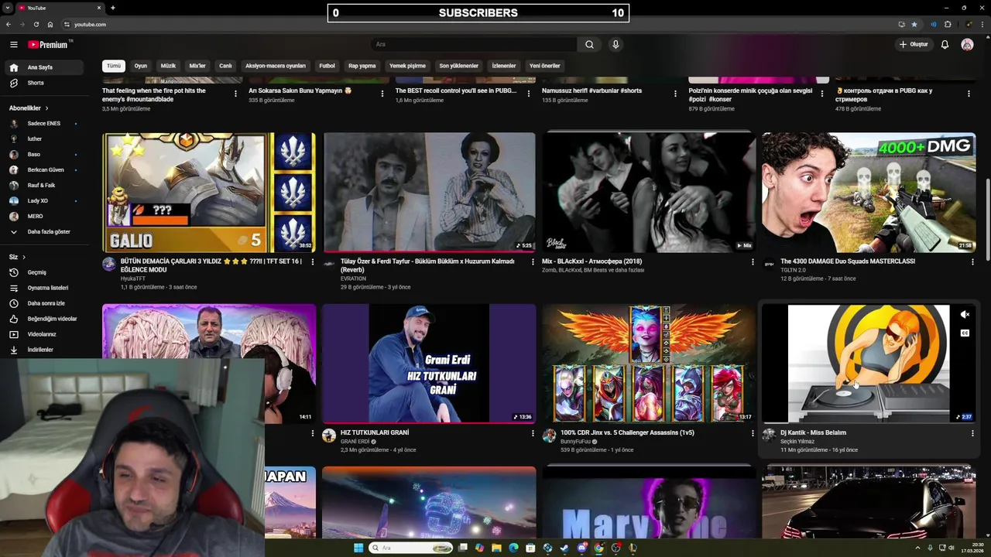The width and height of the screenshot is (991, 557).
Task: Select Son yüklenenler filter chip
Action: (x=459, y=66)
